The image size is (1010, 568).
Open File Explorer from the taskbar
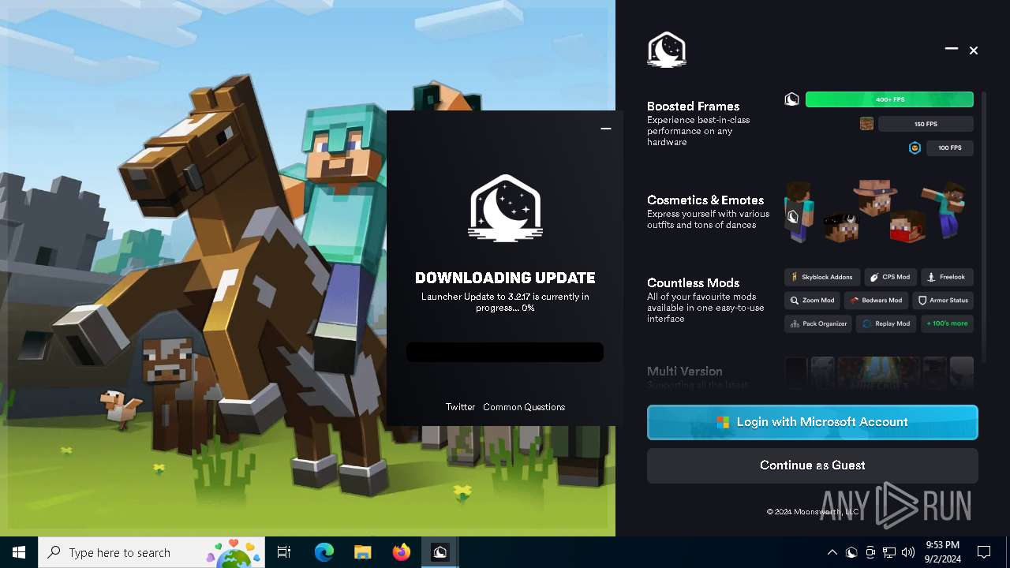(x=362, y=552)
